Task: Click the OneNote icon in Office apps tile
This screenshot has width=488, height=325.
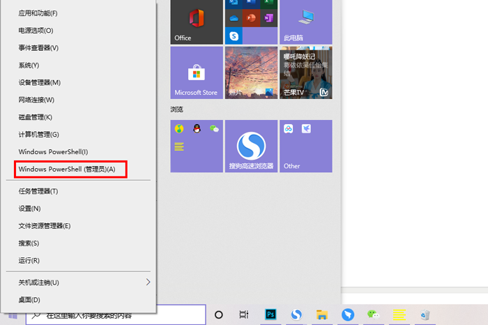Action: pyautogui.click(x=268, y=18)
